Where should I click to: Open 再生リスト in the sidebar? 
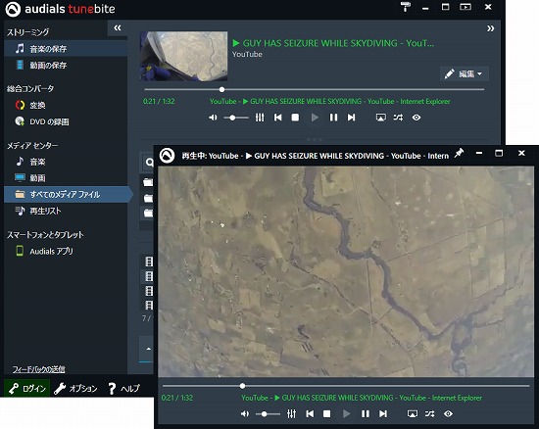click(66, 211)
